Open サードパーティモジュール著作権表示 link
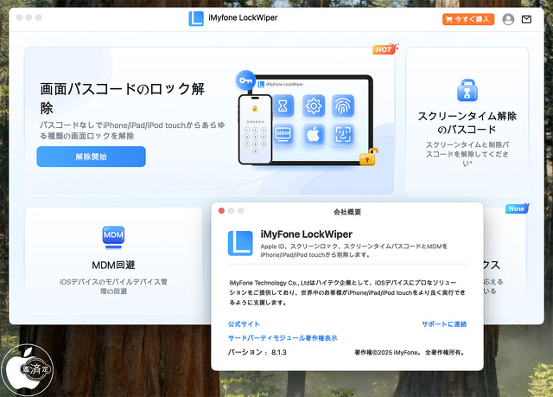 click(283, 338)
